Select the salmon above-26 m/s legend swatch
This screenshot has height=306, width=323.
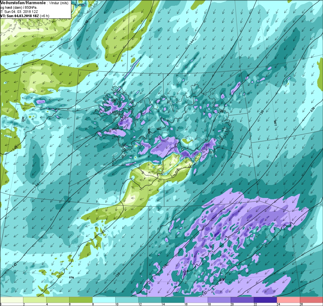[x=311, y=300]
